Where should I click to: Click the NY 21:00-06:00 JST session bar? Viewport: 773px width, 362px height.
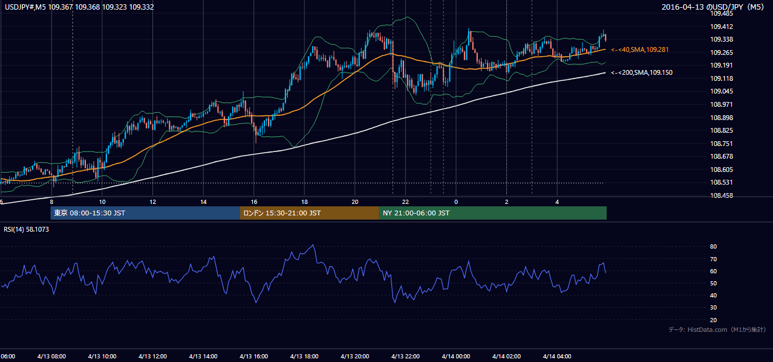pyautogui.click(x=493, y=213)
